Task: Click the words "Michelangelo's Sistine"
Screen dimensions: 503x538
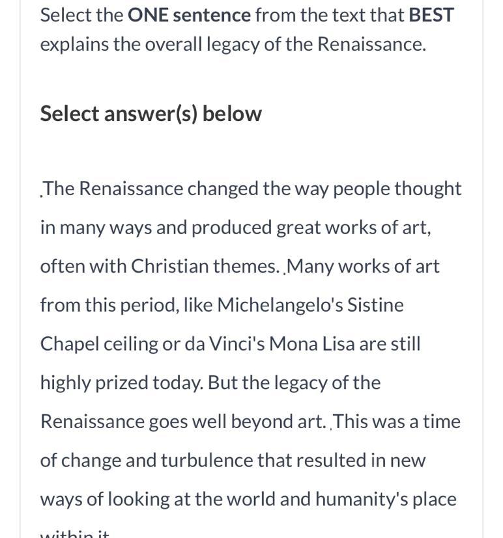Action: click(x=310, y=305)
